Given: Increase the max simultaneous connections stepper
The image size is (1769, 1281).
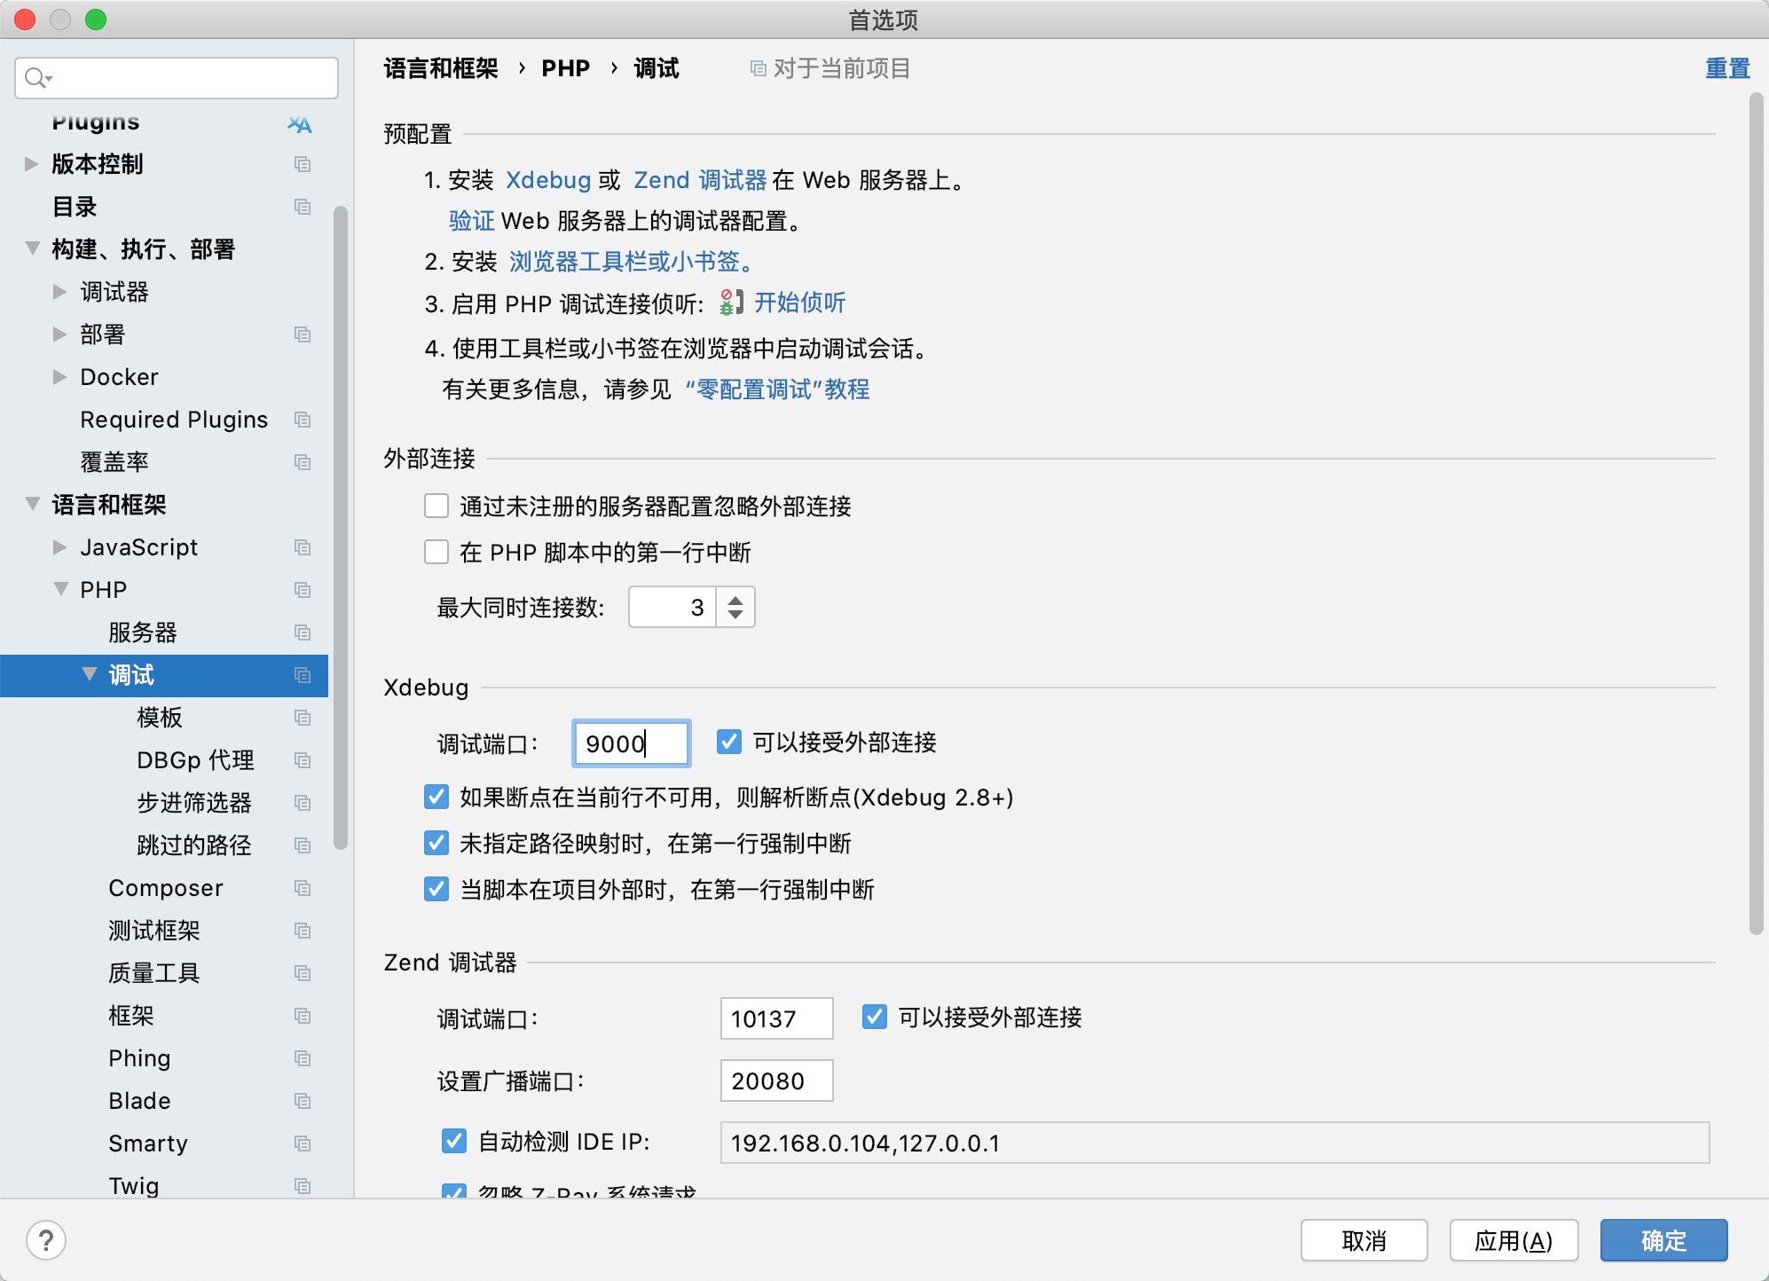Looking at the screenshot, I should click(x=735, y=600).
